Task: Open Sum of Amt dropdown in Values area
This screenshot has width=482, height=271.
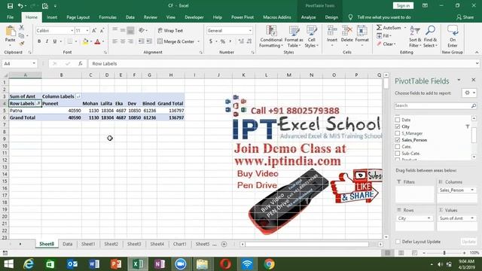Action: coord(472,218)
